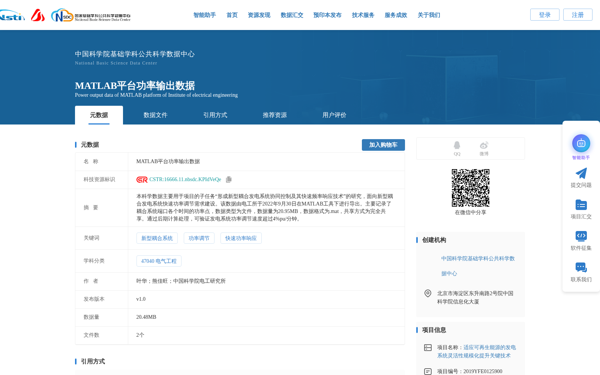600x375 pixels.
Task: Click the version value v1.0
Action: click(141, 299)
